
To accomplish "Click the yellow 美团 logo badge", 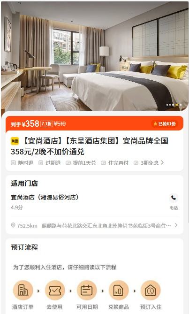I will (x=15, y=141).
